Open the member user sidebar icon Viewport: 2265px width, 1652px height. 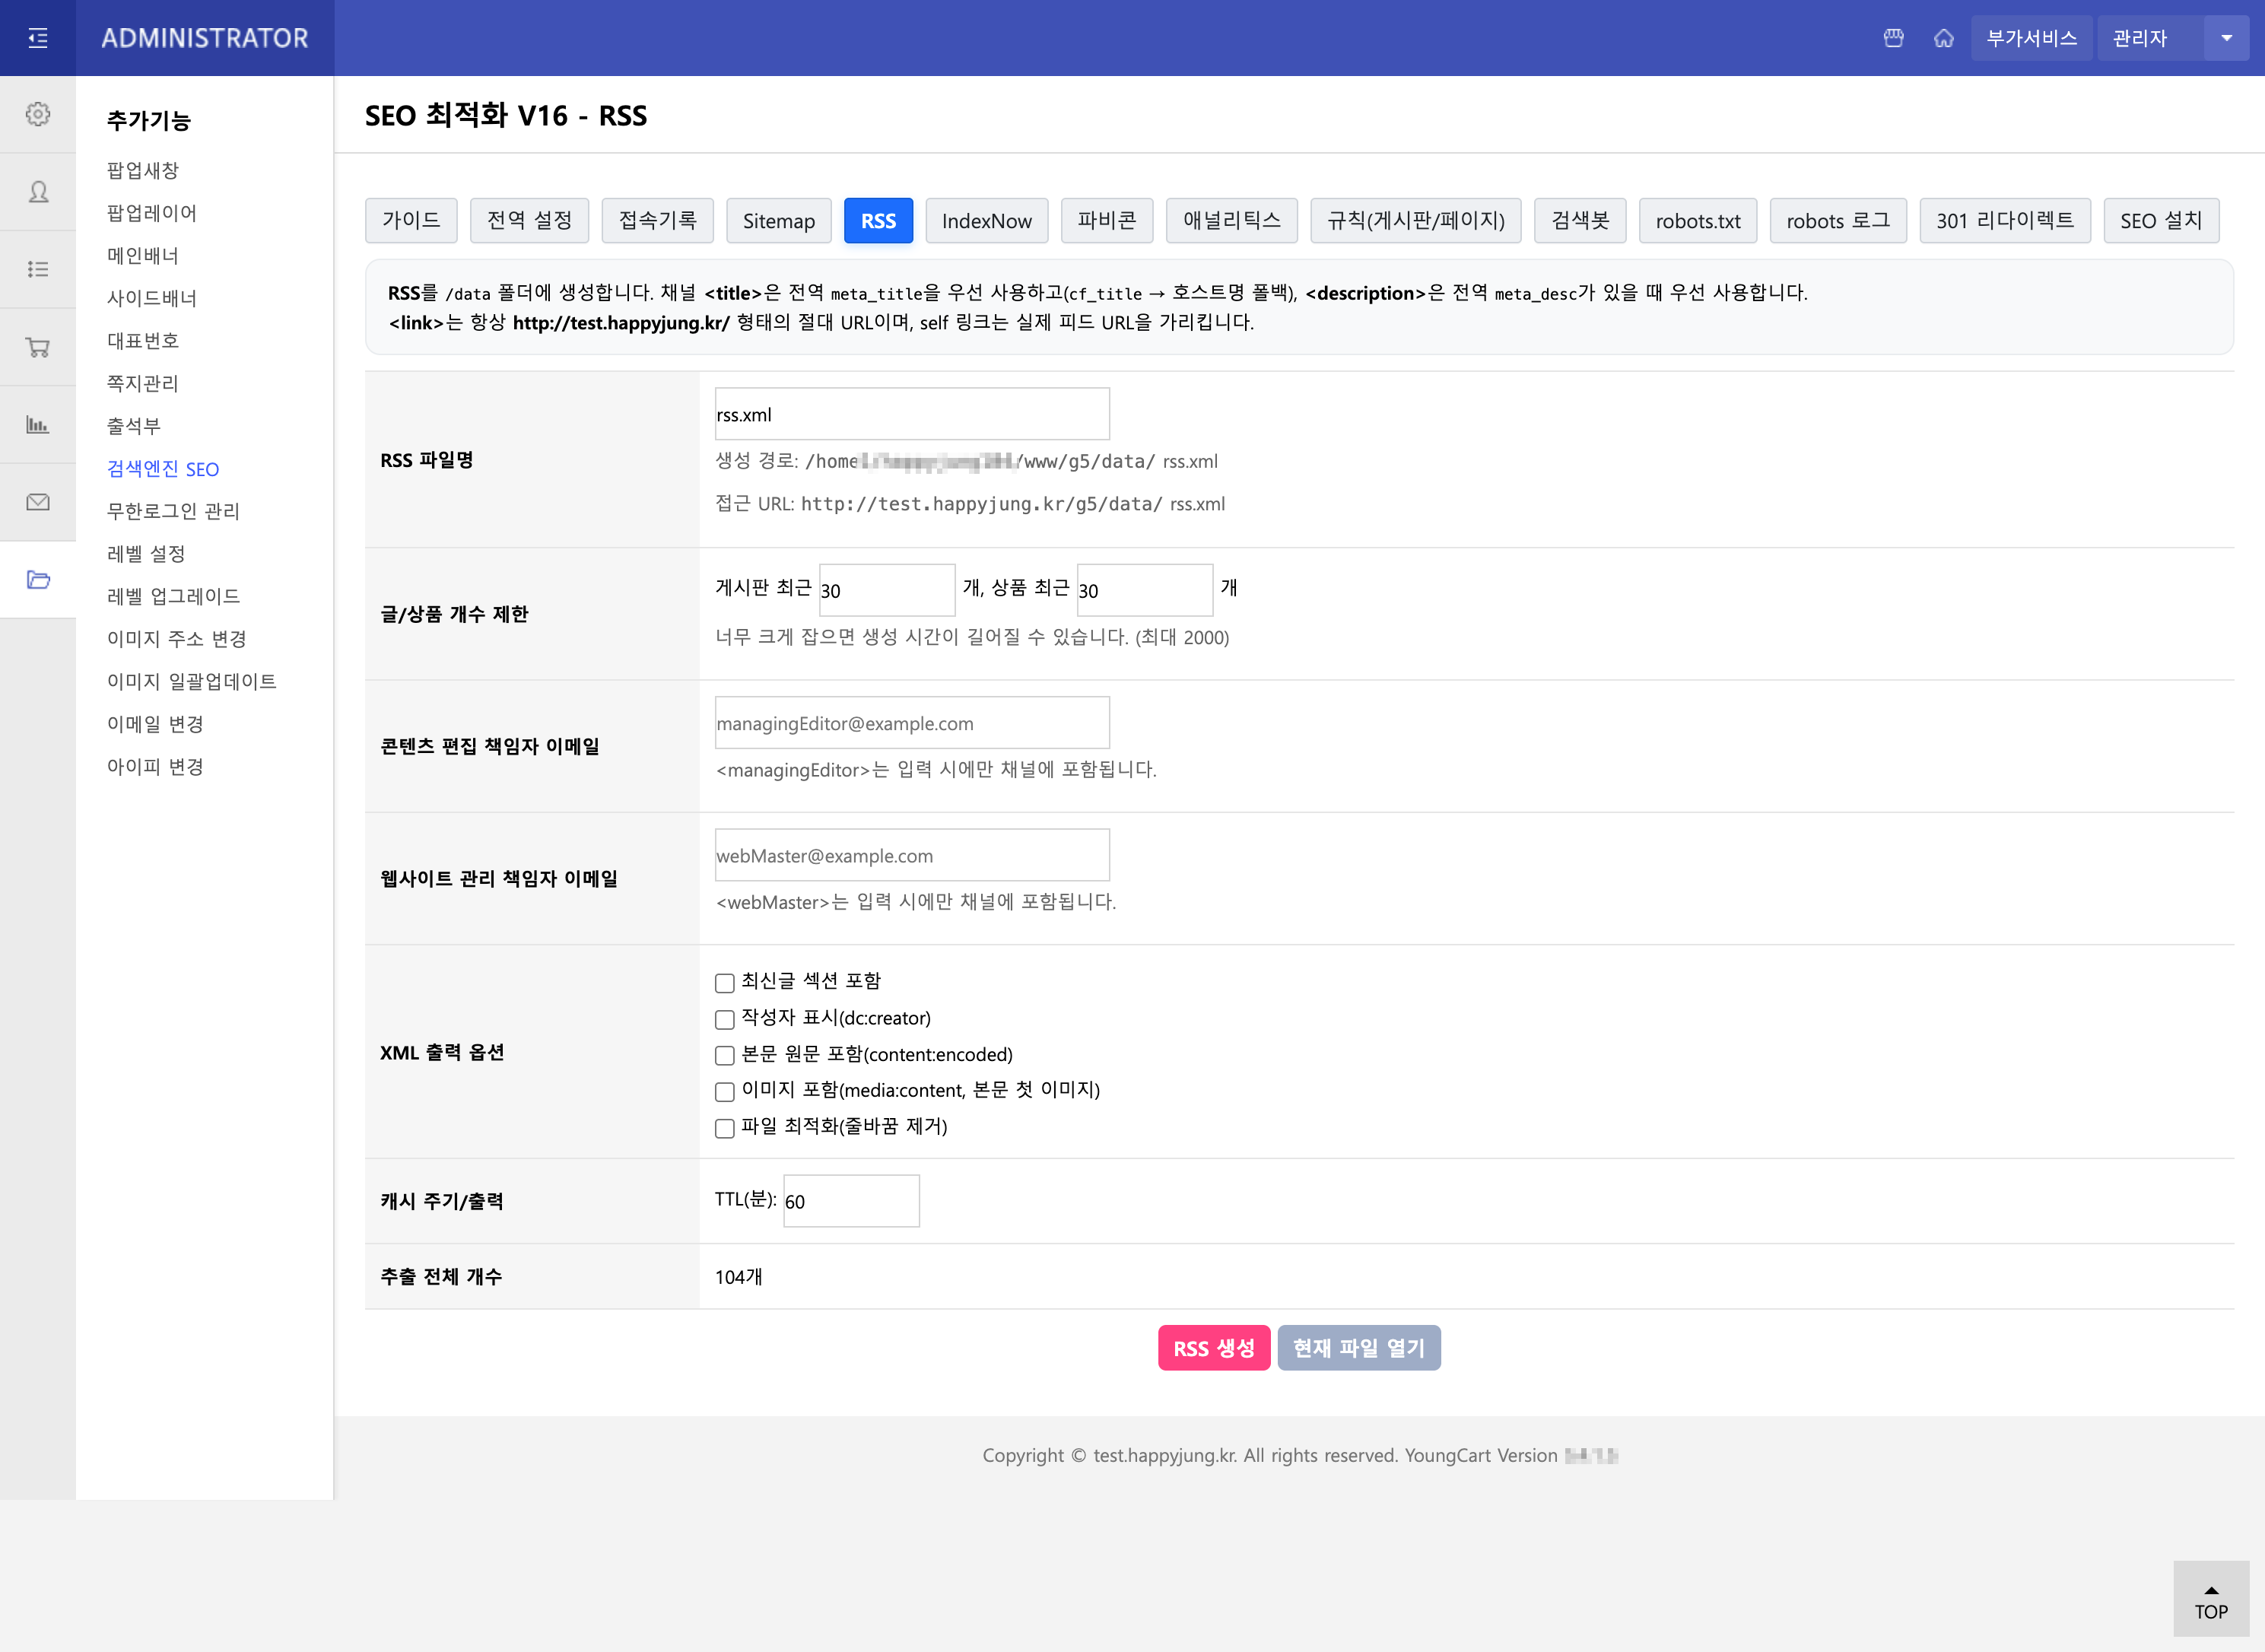(38, 192)
